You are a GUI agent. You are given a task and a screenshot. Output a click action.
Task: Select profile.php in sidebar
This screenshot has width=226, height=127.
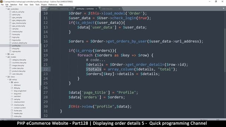pos(16,46)
